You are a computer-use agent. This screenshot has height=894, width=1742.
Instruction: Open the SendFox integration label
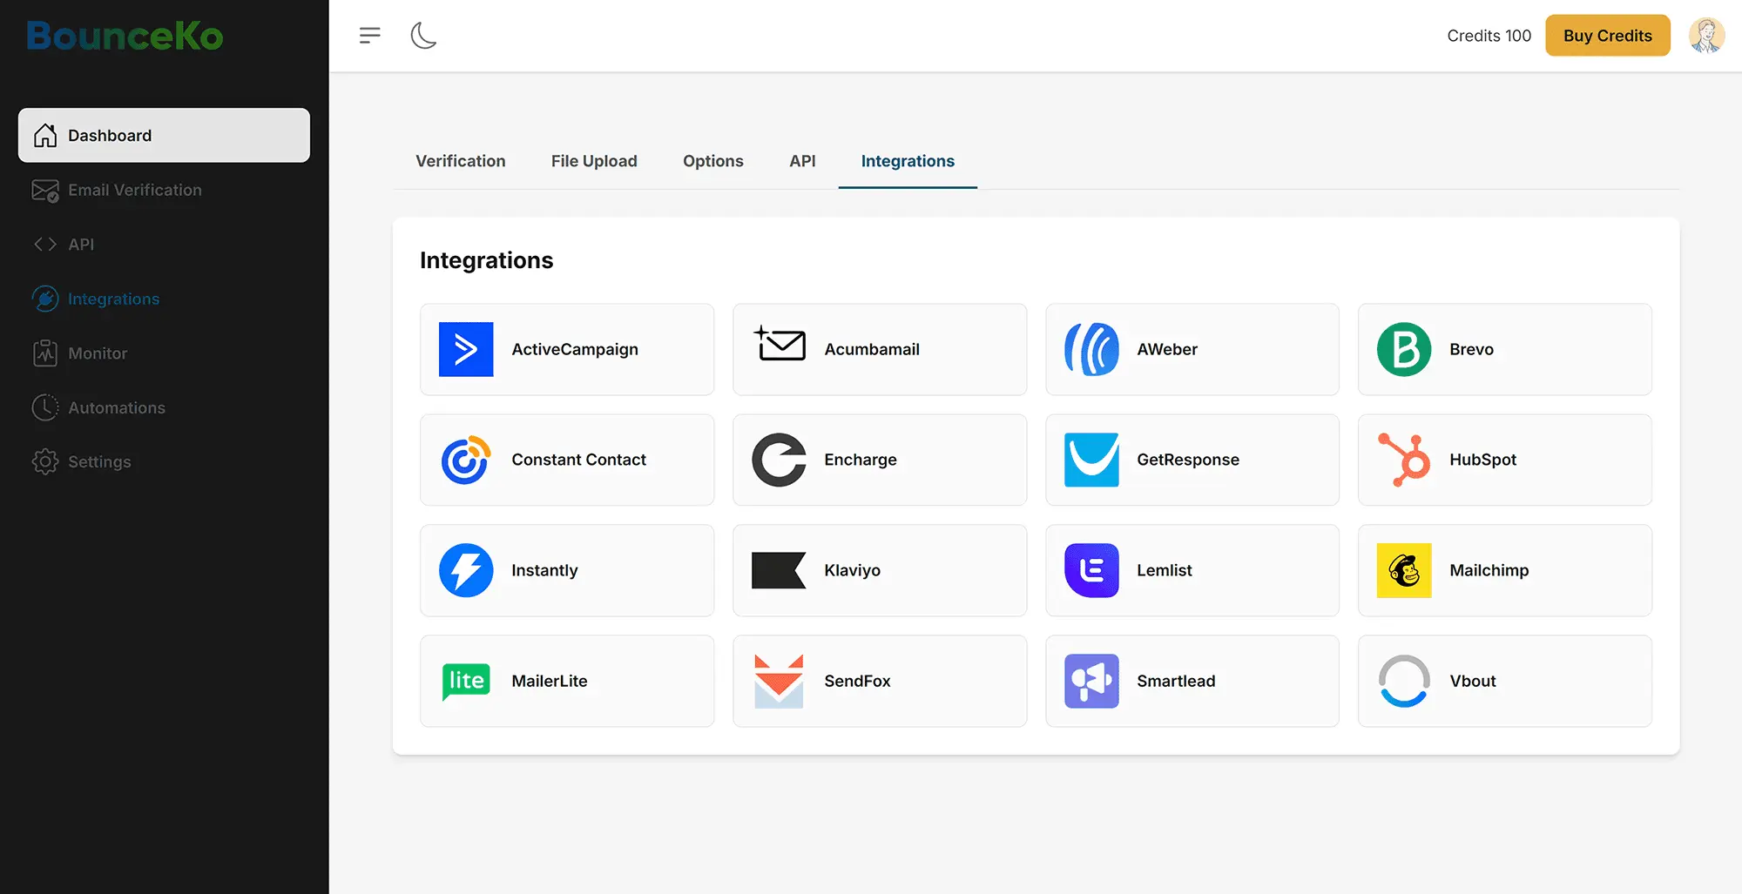point(857,681)
